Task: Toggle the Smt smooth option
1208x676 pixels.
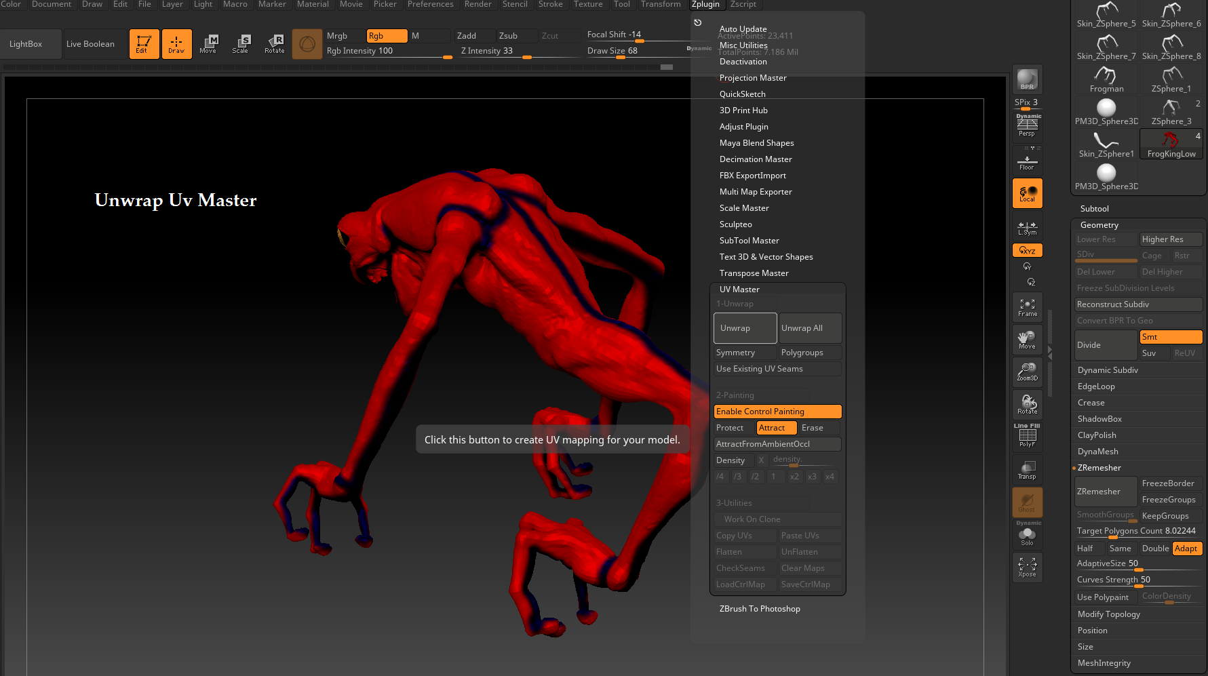Action: coord(1171,337)
